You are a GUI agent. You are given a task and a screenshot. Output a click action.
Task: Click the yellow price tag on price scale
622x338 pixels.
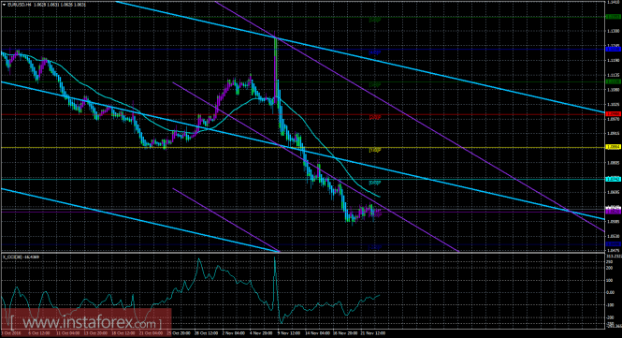point(613,147)
